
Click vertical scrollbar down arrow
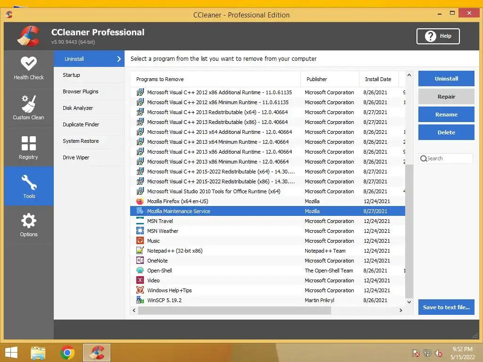[x=409, y=302]
